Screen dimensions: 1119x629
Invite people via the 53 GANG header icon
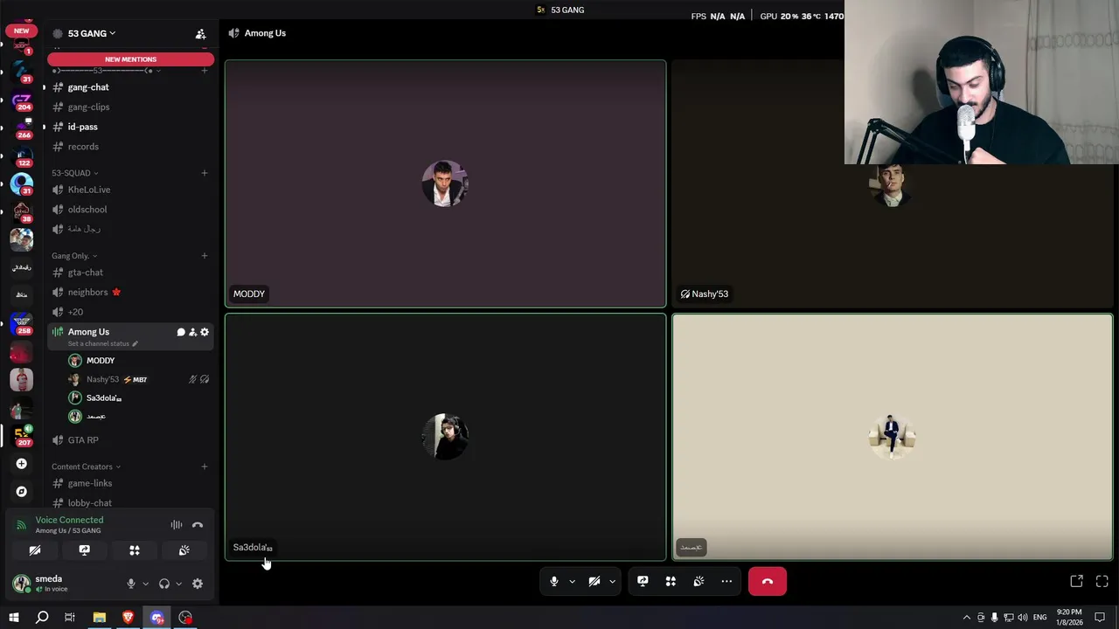coord(200,34)
